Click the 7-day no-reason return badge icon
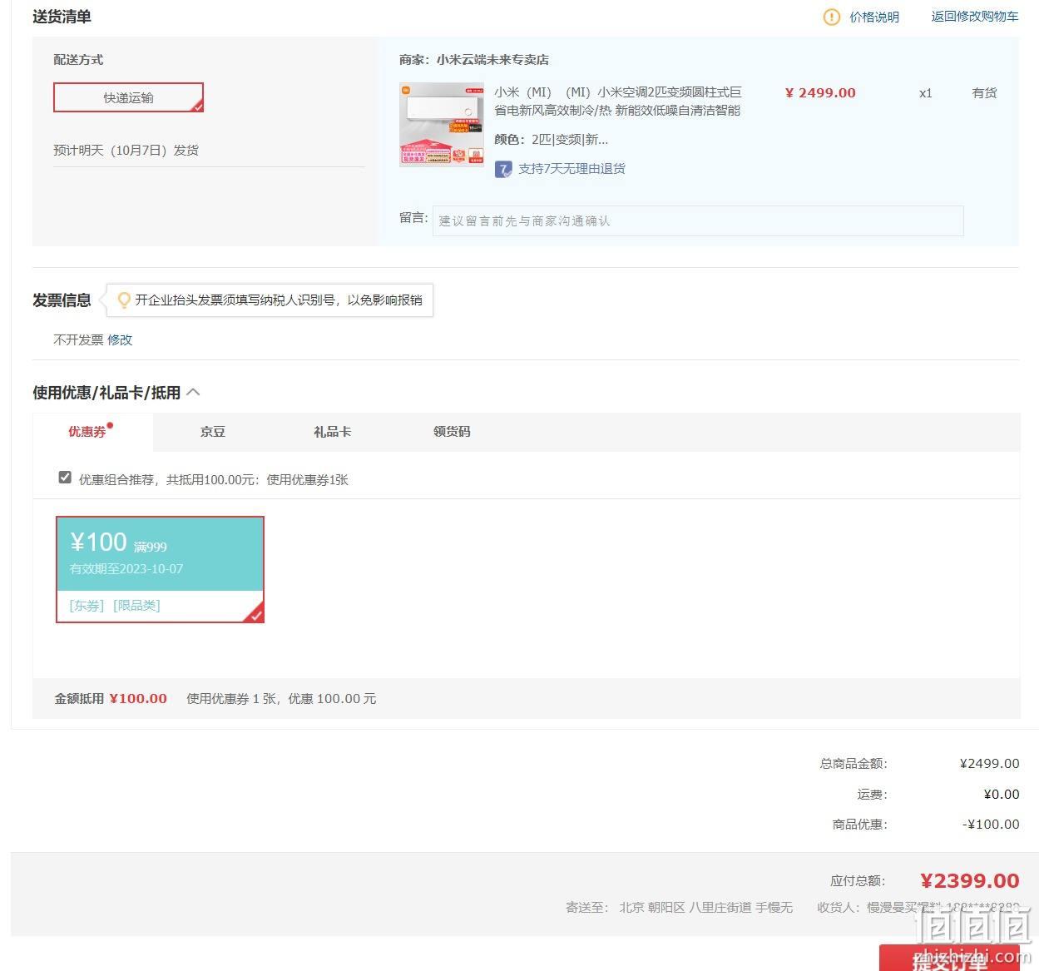 tap(503, 169)
